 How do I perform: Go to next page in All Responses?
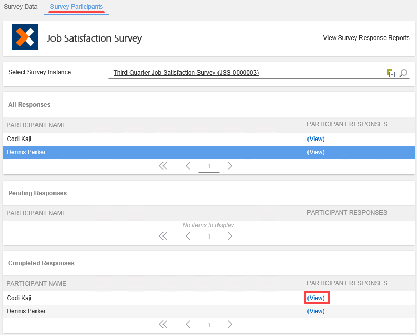click(x=230, y=166)
